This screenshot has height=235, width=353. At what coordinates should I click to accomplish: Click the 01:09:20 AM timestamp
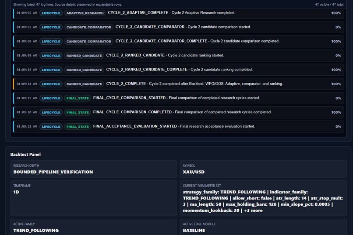pos(27,112)
